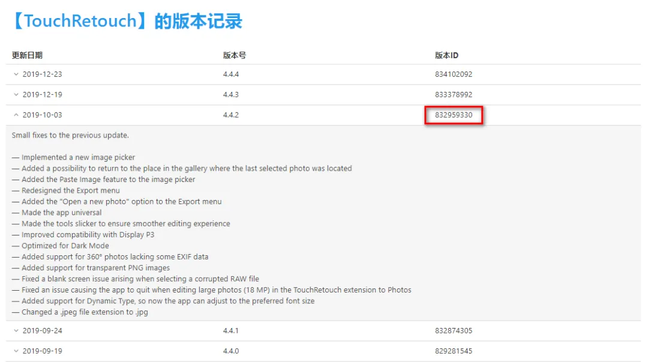Select version ID 832959330
This screenshot has height=364, width=648.
click(454, 115)
